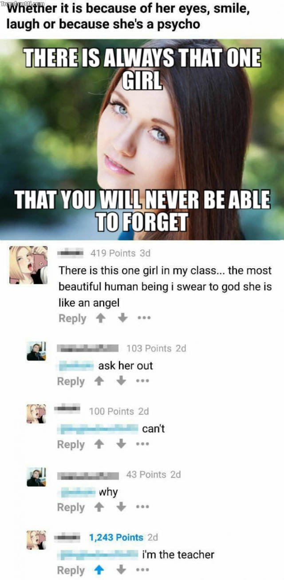The width and height of the screenshot is (284, 580).
Task: Open three-dot menu on the 'why' comment
Action: (x=142, y=507)
